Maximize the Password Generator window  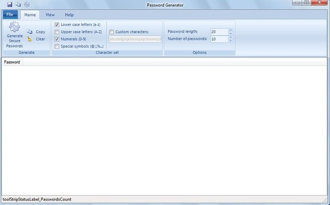(307, 2)
